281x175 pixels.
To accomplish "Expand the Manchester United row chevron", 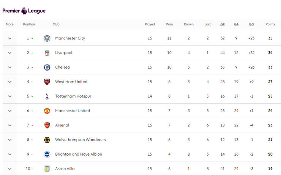I will [x=10, y=111].
